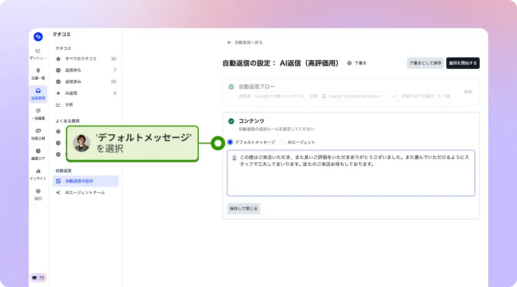Open 店舗一覧 via the location pin icon
The height and width of the screenshot is (287, 517).
coord(38,73)
